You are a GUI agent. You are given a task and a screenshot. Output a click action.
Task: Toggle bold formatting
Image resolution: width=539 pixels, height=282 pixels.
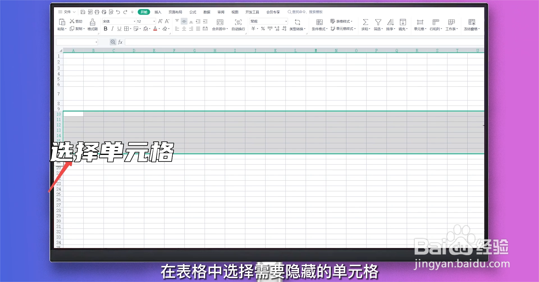[106, 29]
